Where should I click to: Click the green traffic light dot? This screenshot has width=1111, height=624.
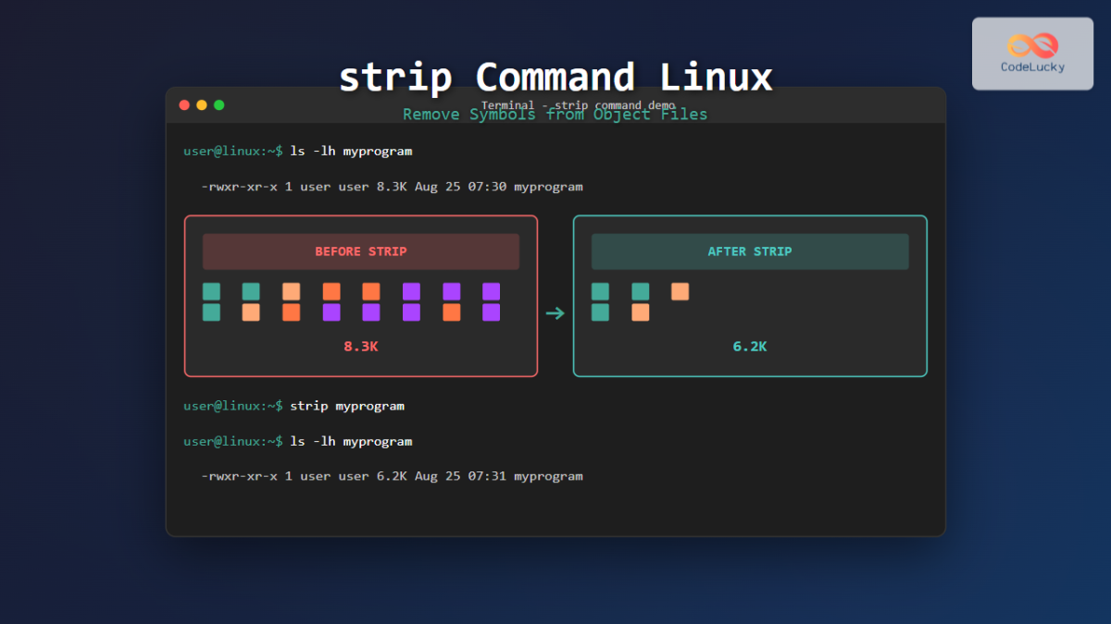[x=218, y=104]
